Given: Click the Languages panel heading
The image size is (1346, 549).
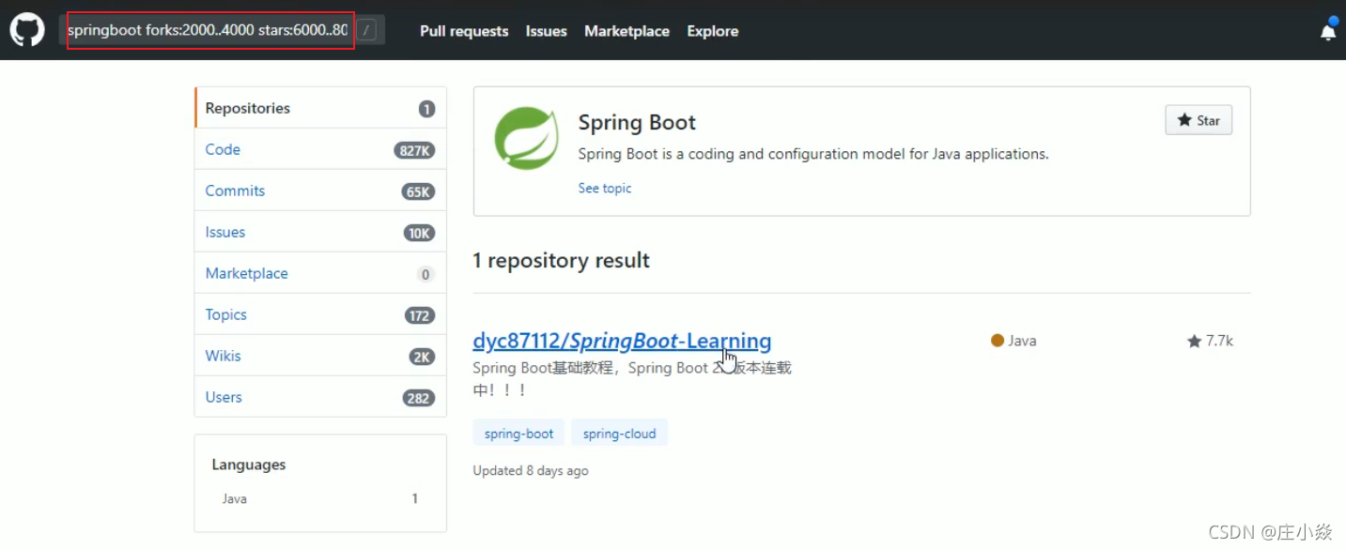Looking at the screenshot, I should [249, 465].
